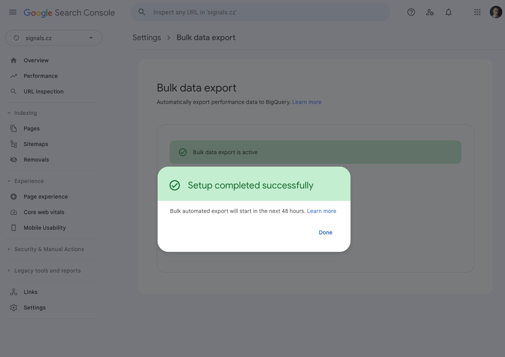
Task: Click the Links network icon
Action: [14, 292]
